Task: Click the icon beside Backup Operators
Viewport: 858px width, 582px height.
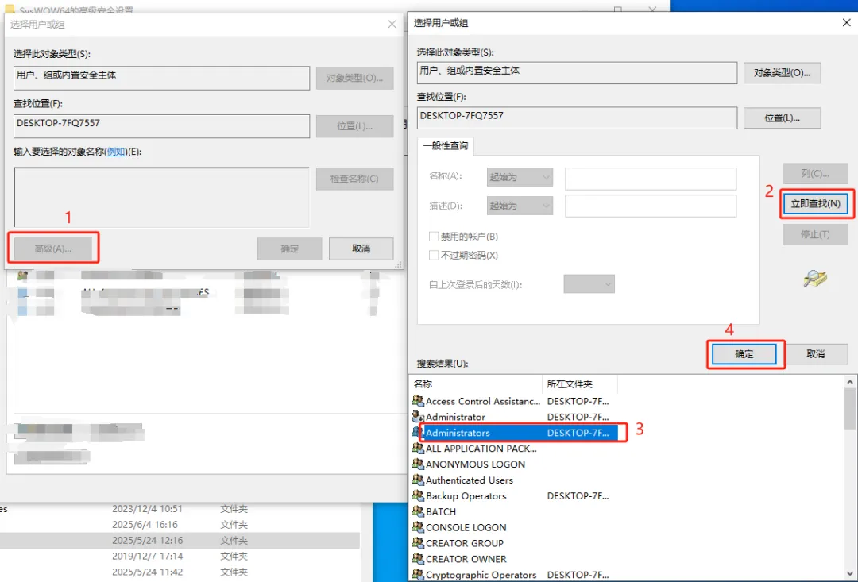Action: (418, 495)
